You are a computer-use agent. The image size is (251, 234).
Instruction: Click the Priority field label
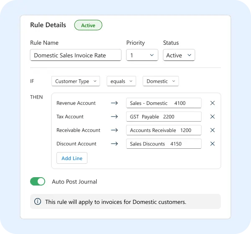coord(136,43)
